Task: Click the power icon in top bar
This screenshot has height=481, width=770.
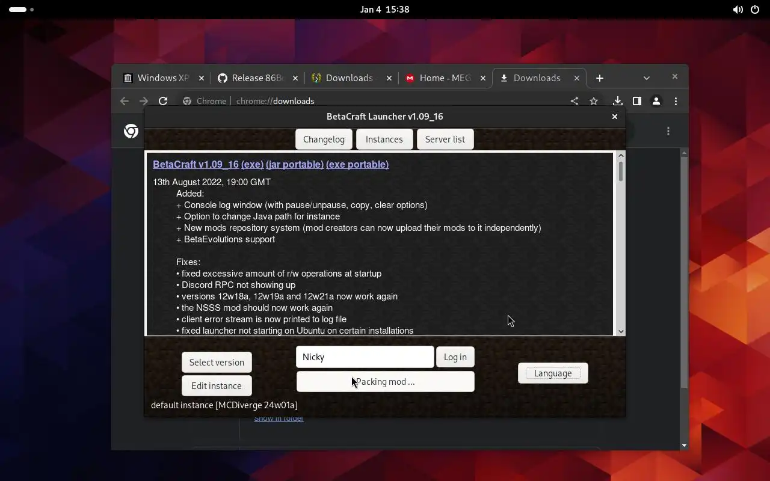Action: [x=755, y=10]
